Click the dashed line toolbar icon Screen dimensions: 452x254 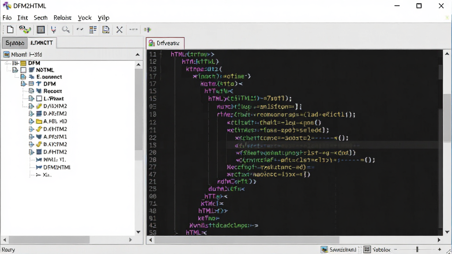133,29
